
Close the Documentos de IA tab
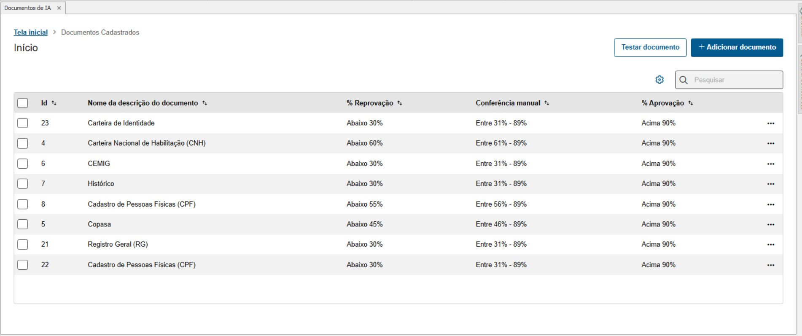tap(59, 8)
